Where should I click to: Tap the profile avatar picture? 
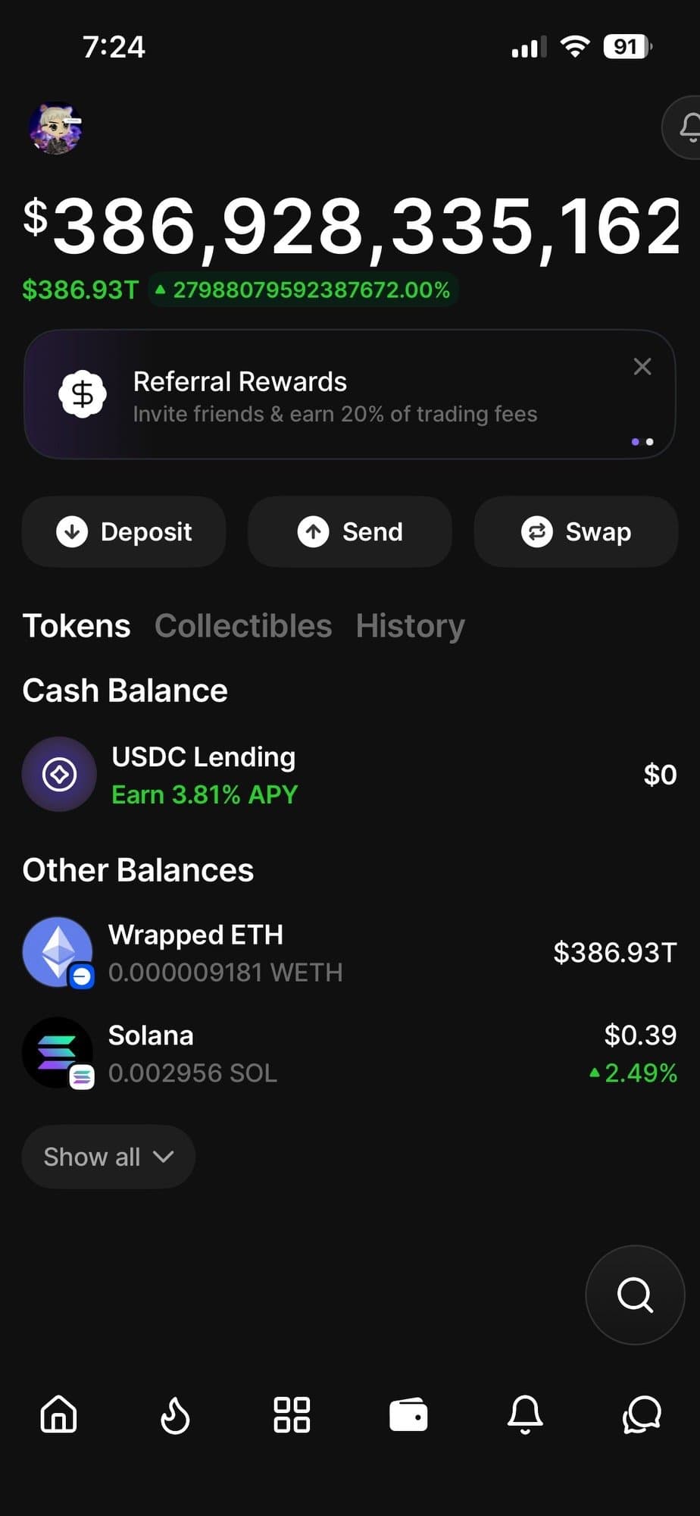click(x=55, y=128)
